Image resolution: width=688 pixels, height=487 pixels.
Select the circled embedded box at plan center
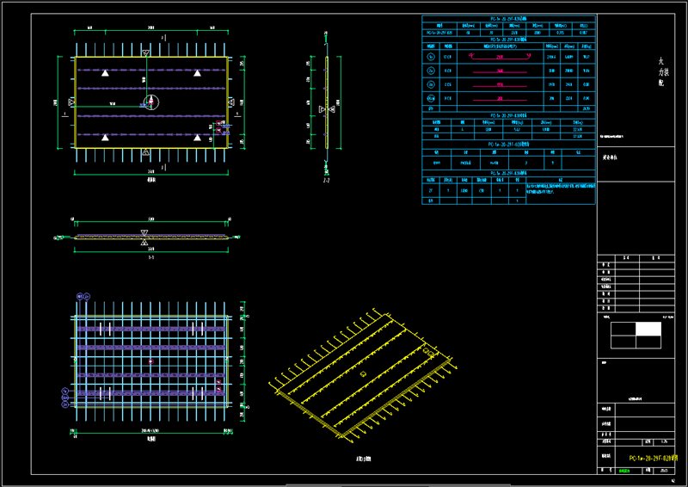point(151,102)
